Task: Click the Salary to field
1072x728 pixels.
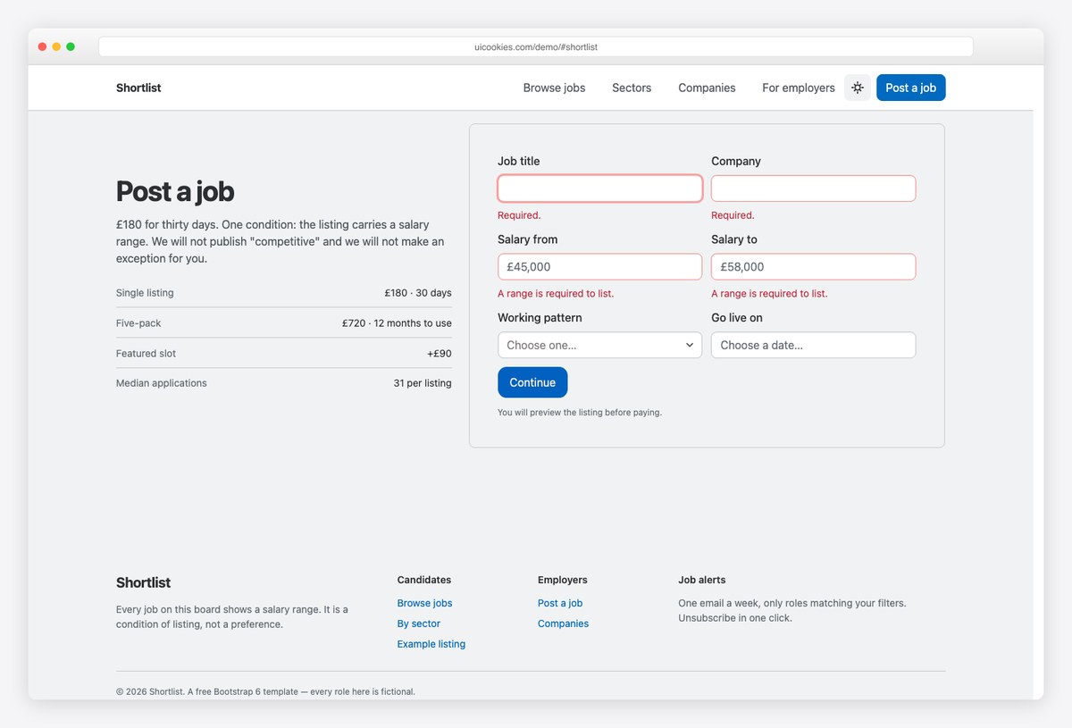Action: [813, 267]
